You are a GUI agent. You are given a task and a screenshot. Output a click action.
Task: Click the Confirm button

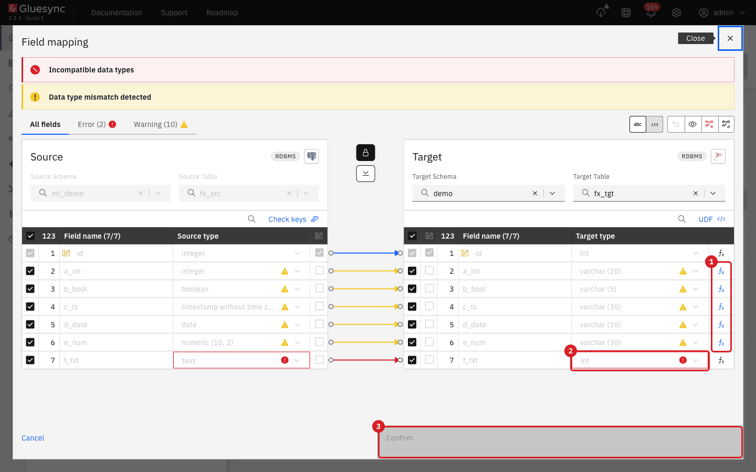point(560,442)
